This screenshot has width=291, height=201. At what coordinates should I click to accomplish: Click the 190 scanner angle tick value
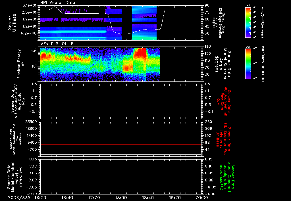(208, 46)
